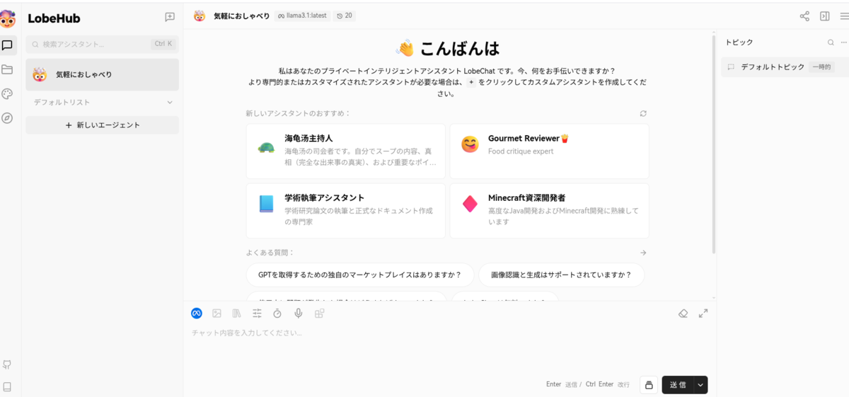Screen dimensions: 849x397
Task: Click the save-topic icon beside send button
Action: click(649, 385)
